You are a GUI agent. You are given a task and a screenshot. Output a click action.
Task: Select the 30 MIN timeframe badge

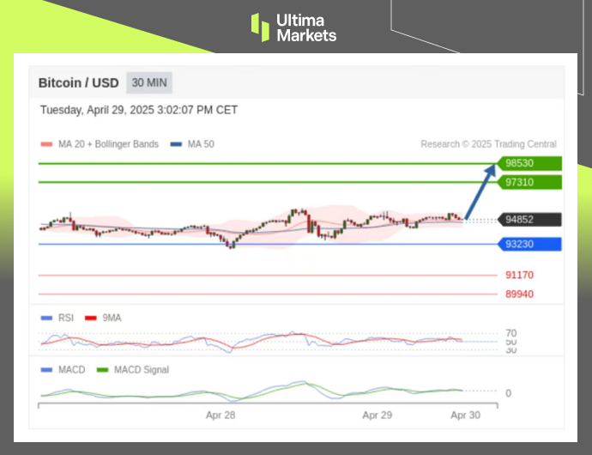(x=150, y=83)
